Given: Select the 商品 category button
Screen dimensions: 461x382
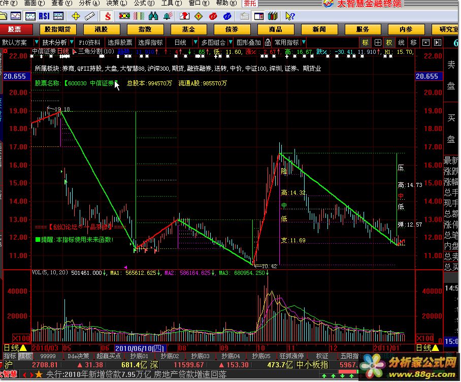Looking at the screenshot, I should [275, 29].
